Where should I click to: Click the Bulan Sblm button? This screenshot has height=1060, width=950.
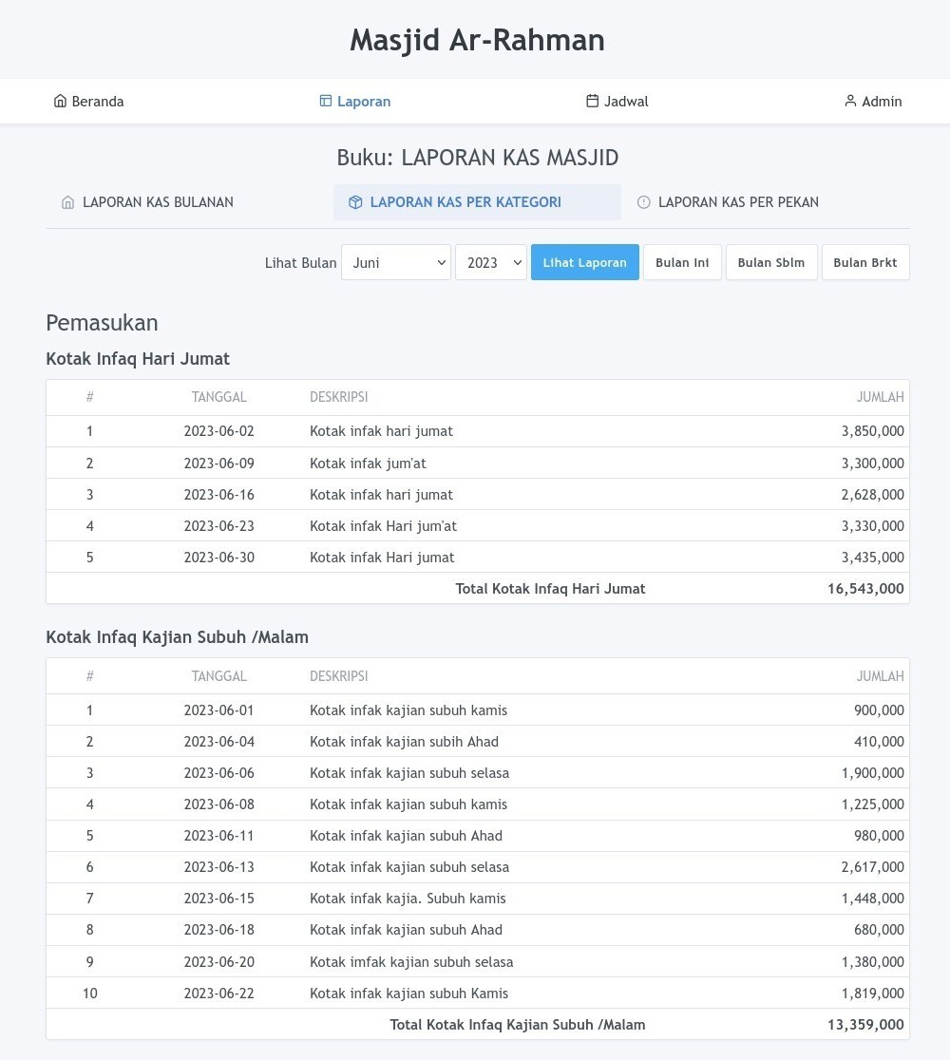(x=771, y=262)
